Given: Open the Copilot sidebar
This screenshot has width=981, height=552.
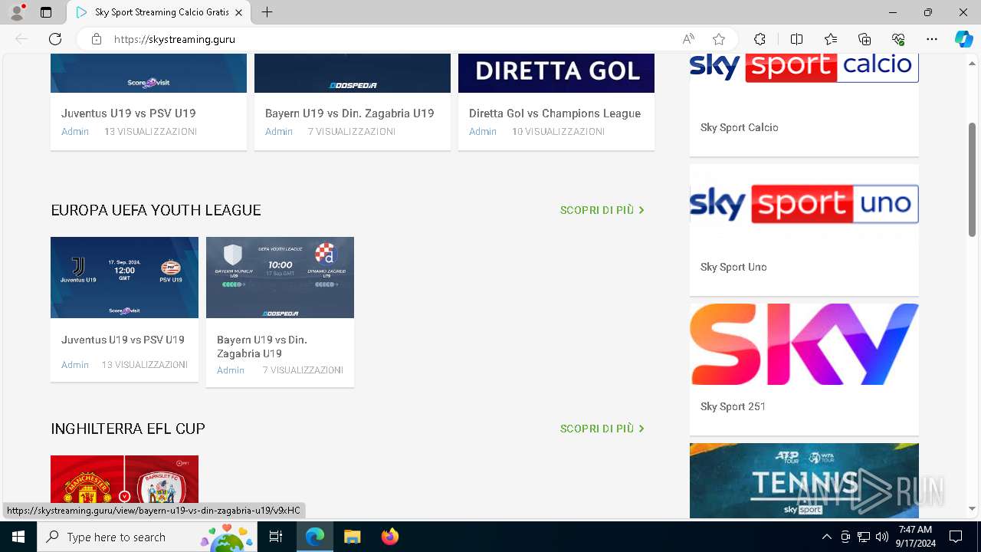Looking at the screenshot, I should (x=963, y=39).
